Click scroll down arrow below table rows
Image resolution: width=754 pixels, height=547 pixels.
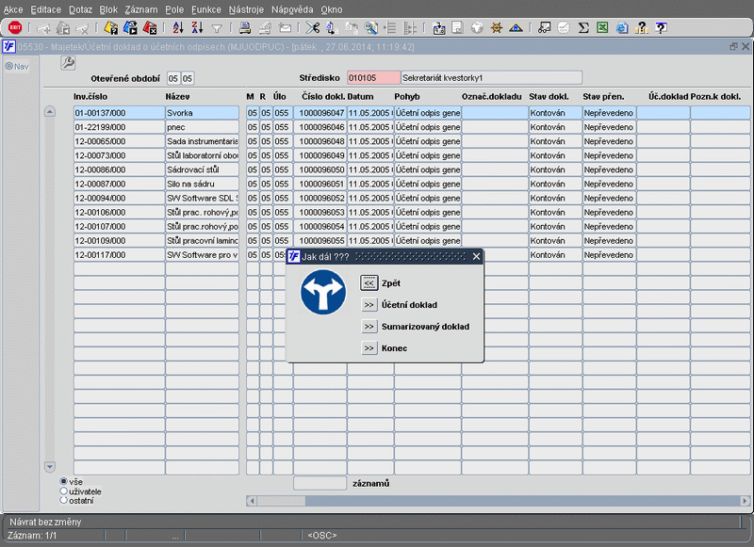click(x=51, y=467)
